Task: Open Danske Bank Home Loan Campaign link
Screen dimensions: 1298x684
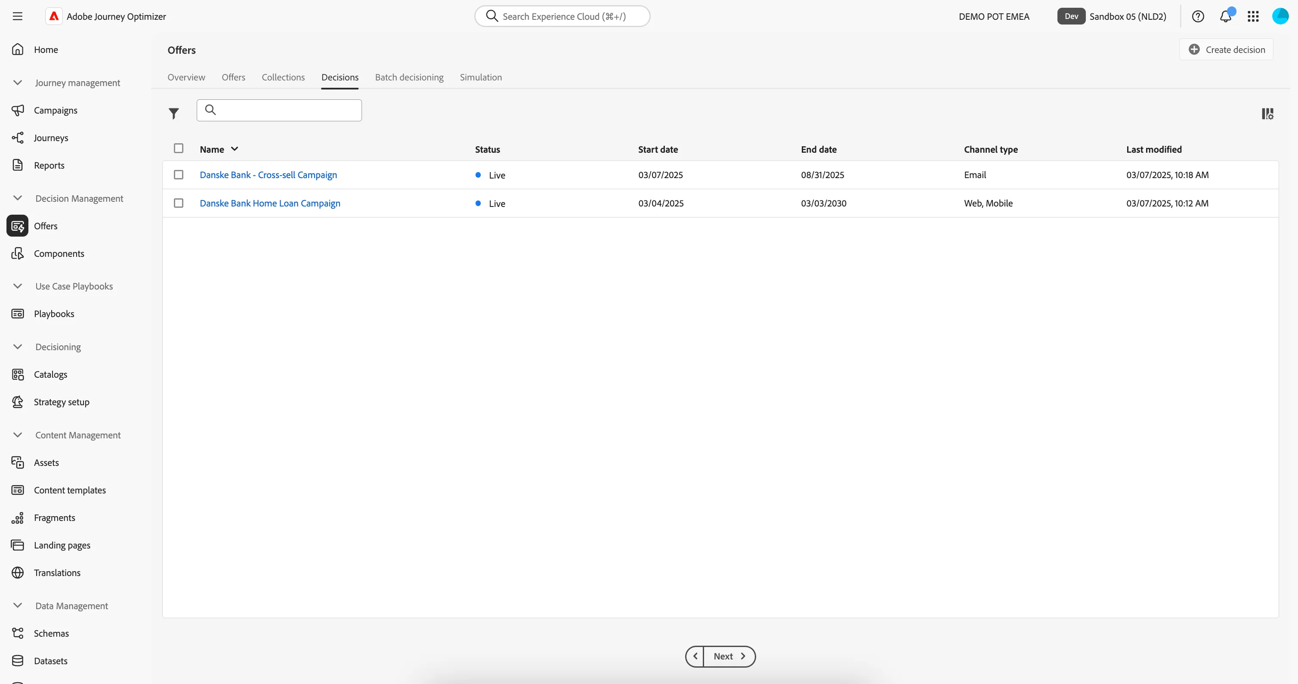Action: pos(270,203)
